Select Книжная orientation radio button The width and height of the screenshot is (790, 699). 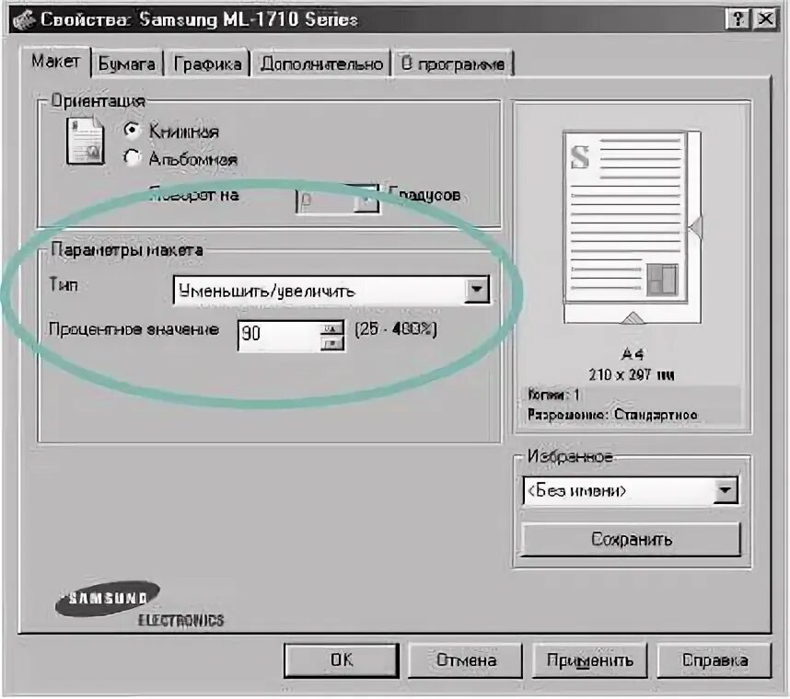point(132,131)
